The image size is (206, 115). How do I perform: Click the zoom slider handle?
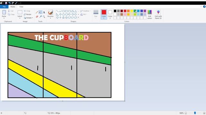[x=195, y=113]
